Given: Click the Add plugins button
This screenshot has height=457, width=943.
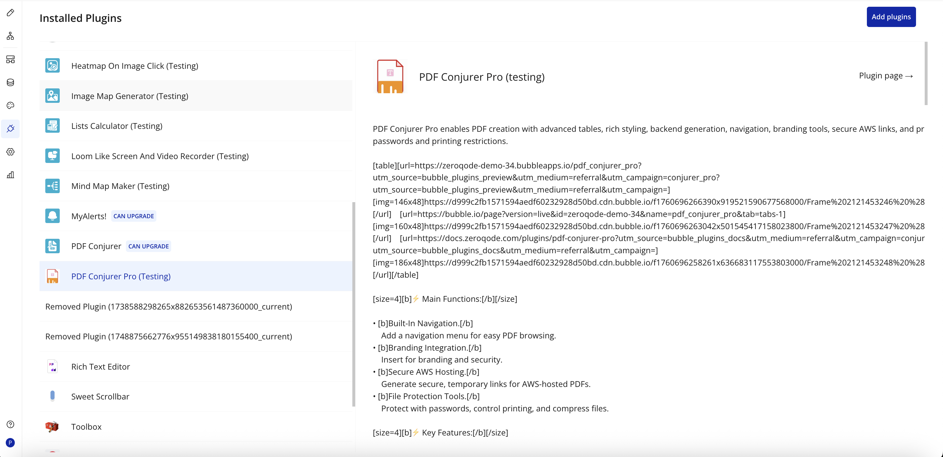Looking at the screenshot, I should coord(891,17).
